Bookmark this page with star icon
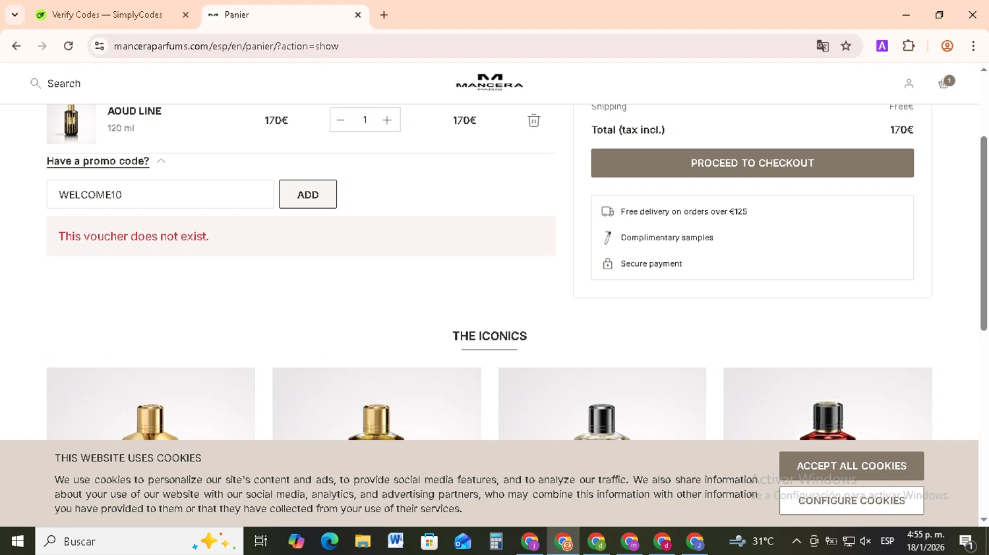 (846, 46)
